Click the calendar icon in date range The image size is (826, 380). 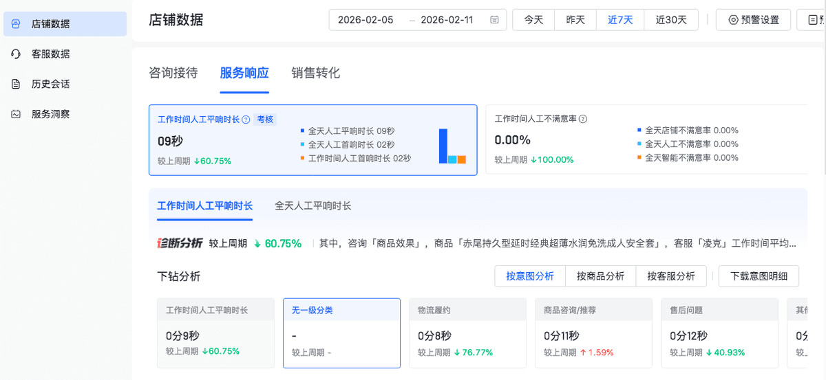coord(494,20)
